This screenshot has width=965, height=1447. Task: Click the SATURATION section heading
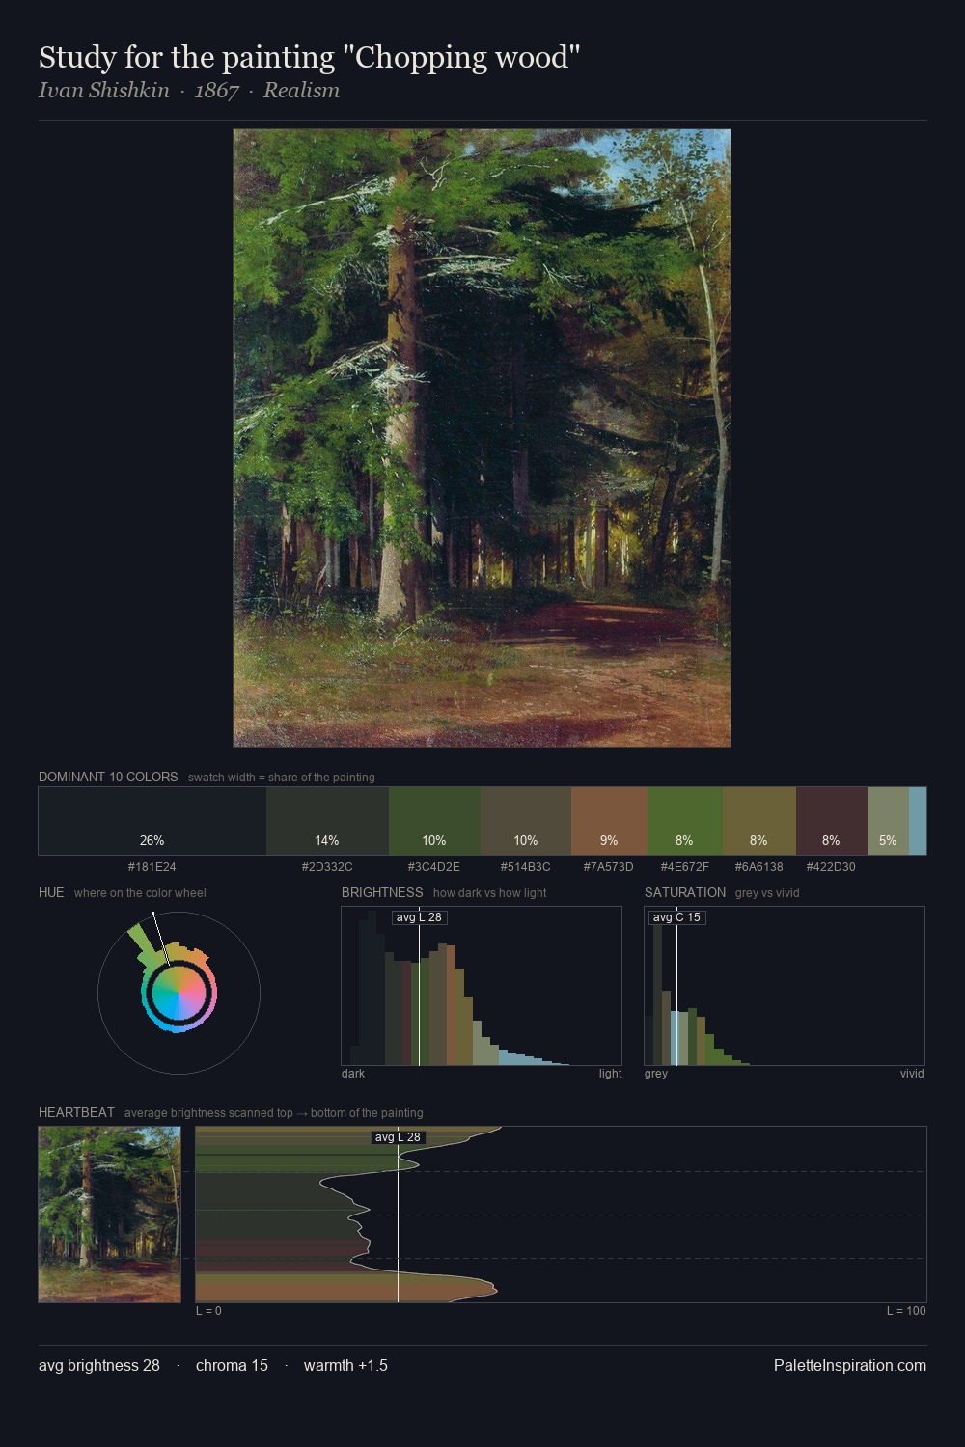685,892
